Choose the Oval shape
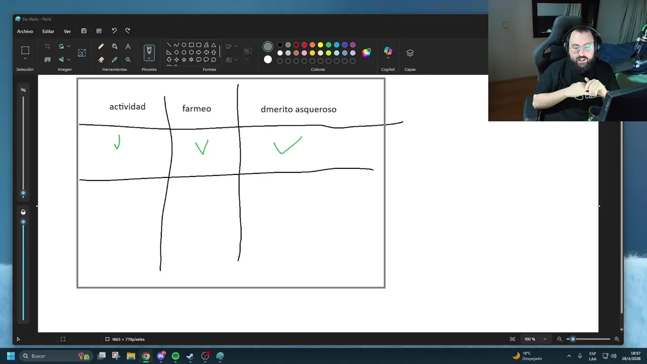Screen dimensions: 647x364 (184, 45)
